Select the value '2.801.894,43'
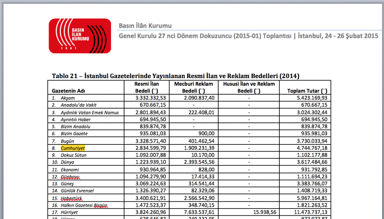384x219 pixels. [151, 113]
